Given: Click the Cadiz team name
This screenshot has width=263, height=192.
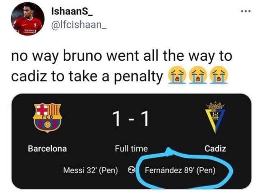Looking at the screenshot, I should tap(215, 148).
